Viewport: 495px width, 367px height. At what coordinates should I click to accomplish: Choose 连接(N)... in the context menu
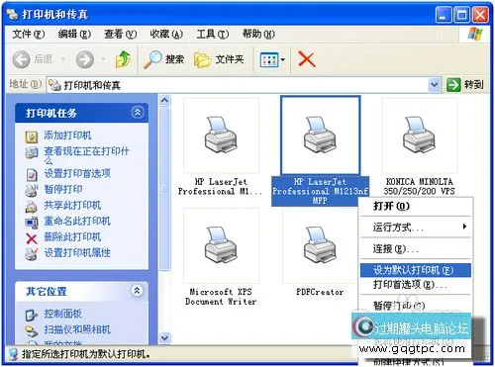(416, 248)
